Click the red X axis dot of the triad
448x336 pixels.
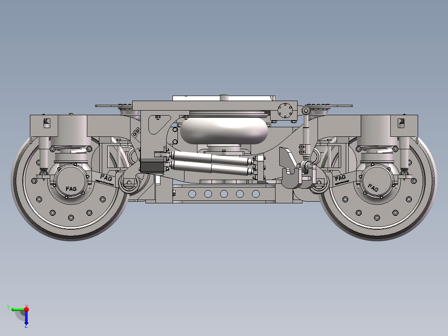click(x=27, y=309)
